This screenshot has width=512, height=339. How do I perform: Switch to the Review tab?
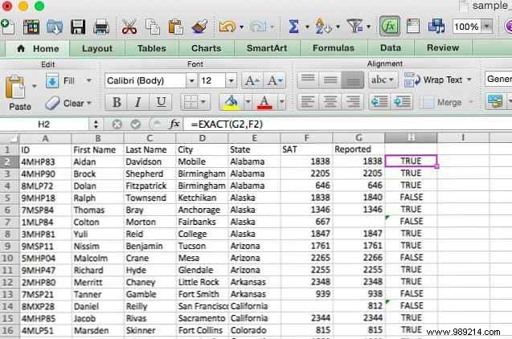pyautogui.click(x=443, y=47)
